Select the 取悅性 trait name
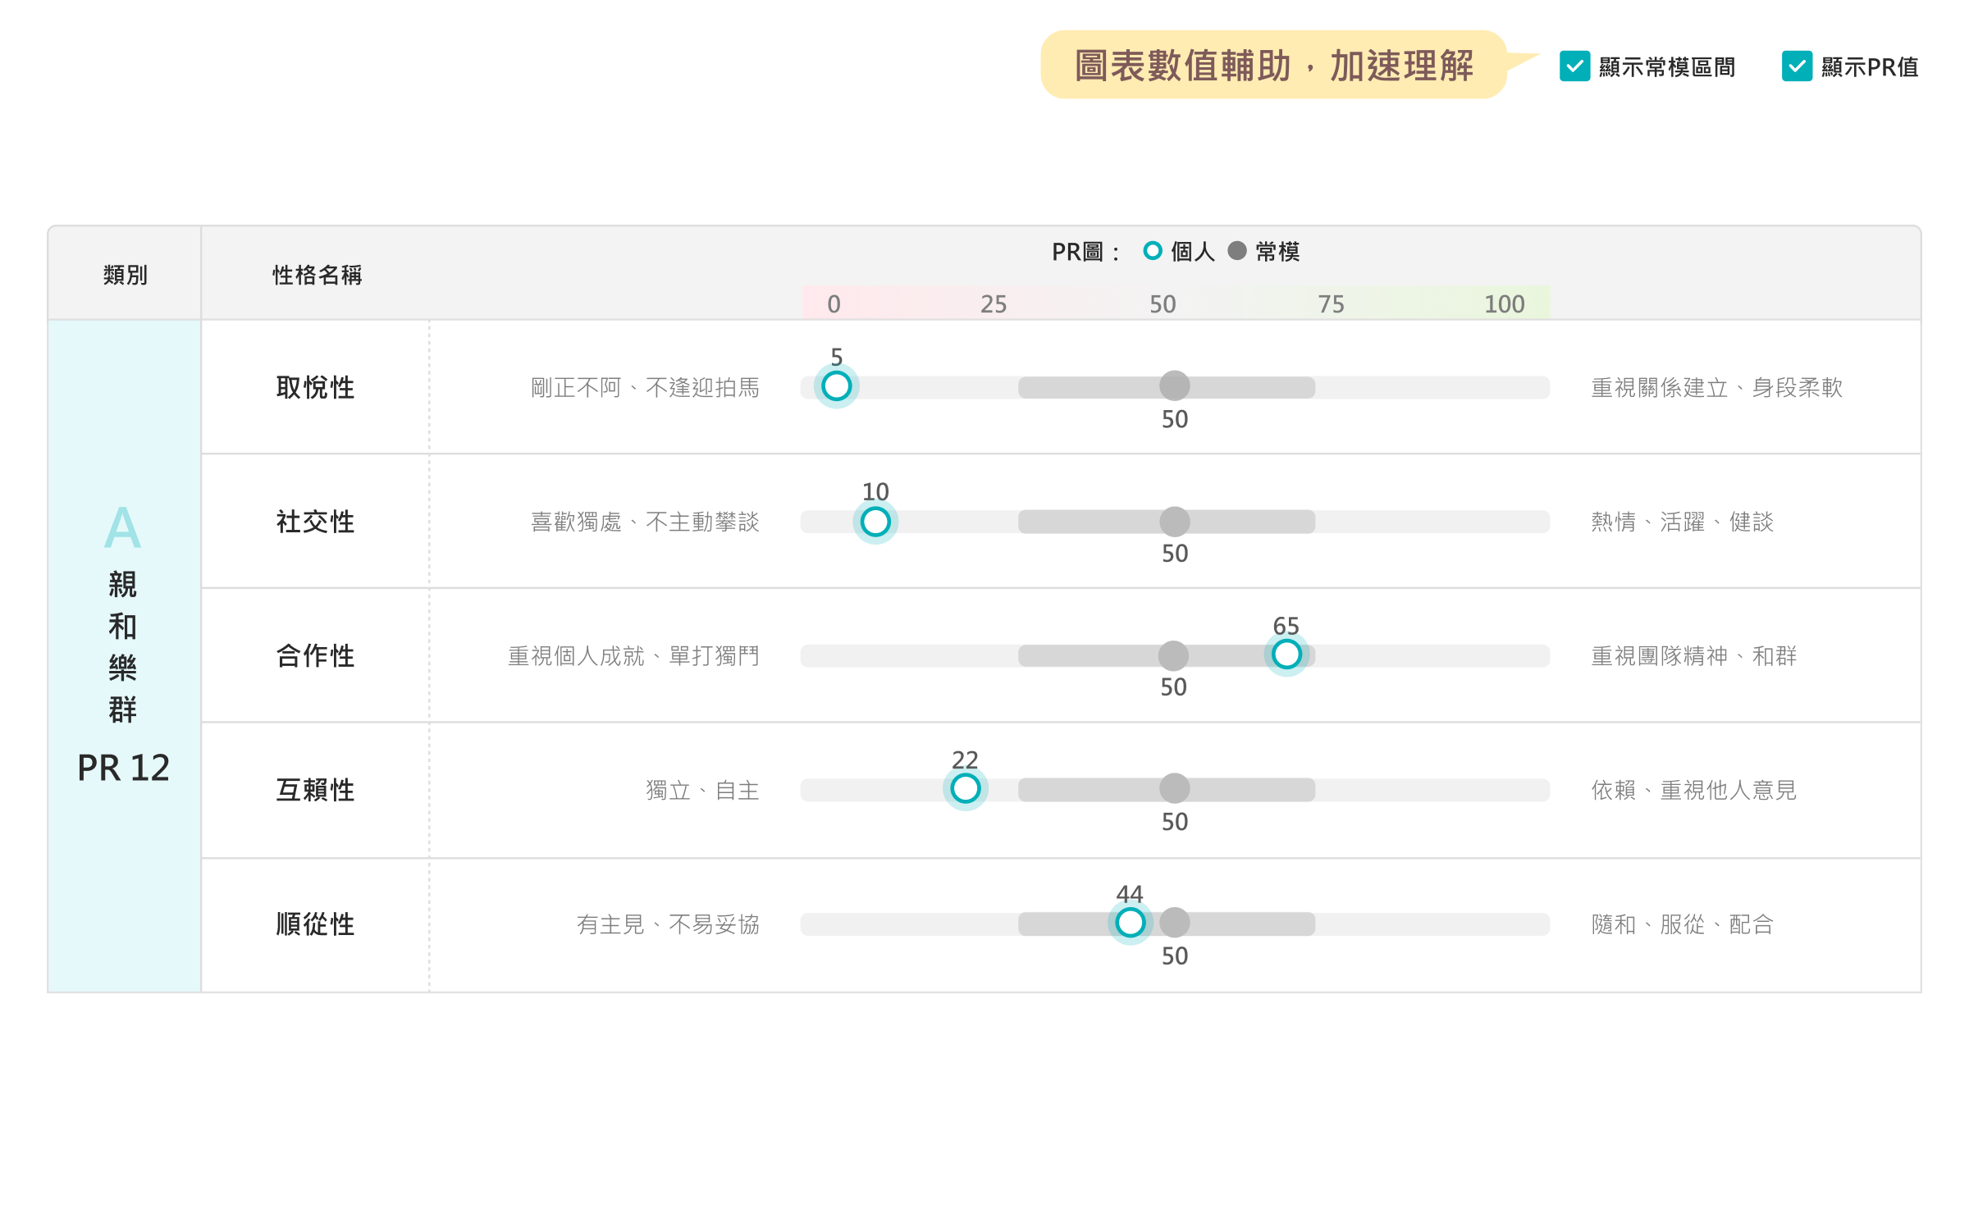The image size is (1969, 1218). [x=315, y=387]
